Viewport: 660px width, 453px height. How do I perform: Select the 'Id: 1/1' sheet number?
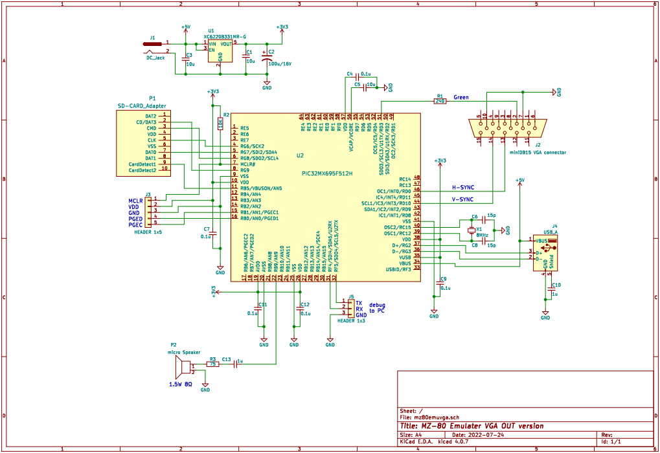pyautogui.click(x=611, y=441)
